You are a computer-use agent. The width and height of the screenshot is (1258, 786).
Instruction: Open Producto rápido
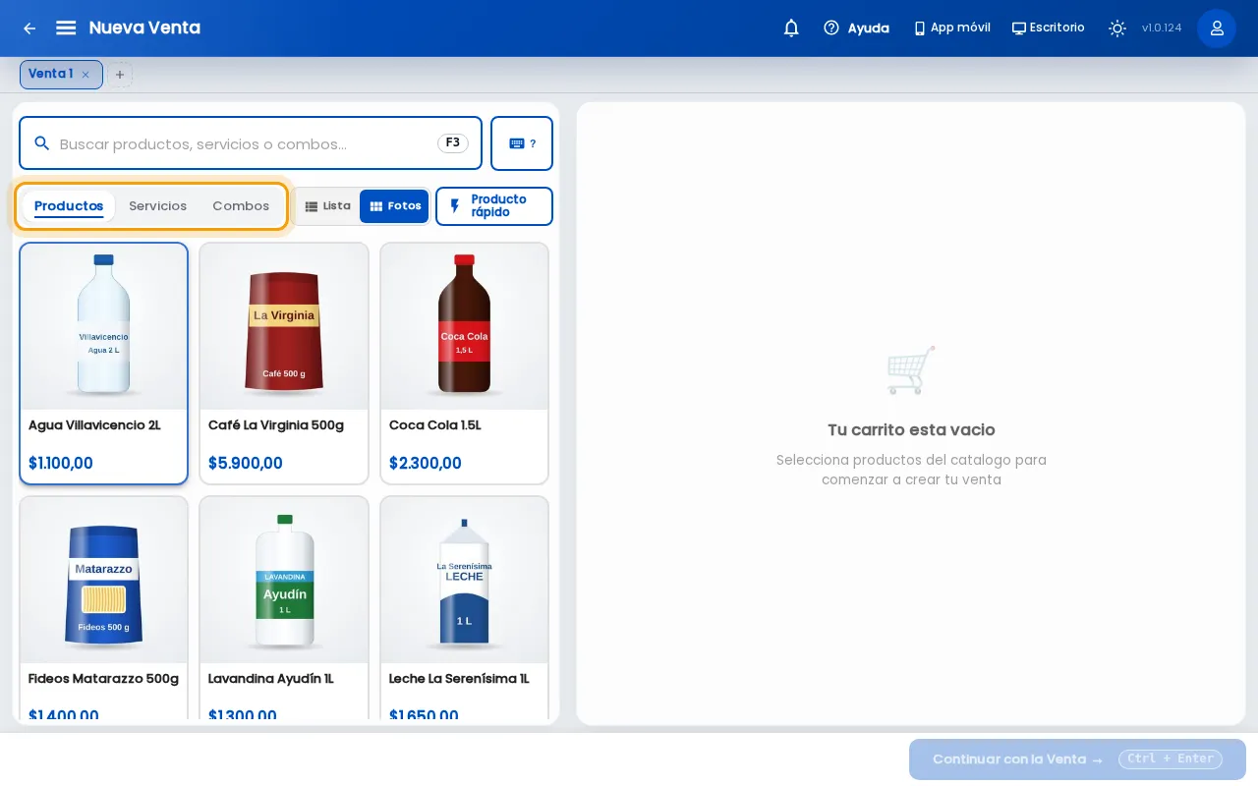point(494,206)
